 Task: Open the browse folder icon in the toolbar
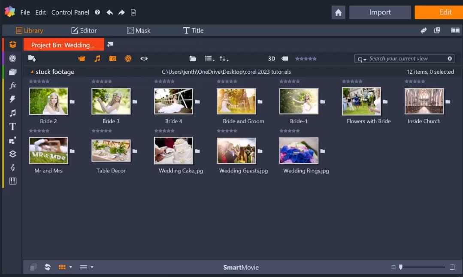[x=192, y=58]
